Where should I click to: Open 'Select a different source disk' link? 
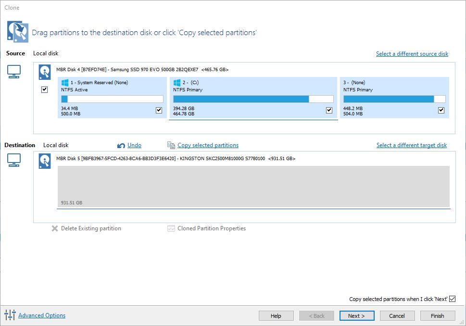pos(412,54)
